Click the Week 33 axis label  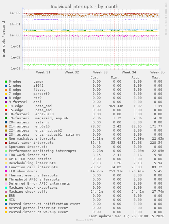point(100,72)
